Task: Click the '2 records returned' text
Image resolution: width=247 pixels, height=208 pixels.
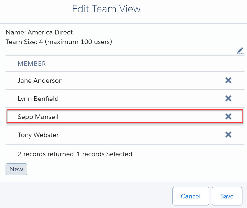Action: coord(46,154)
